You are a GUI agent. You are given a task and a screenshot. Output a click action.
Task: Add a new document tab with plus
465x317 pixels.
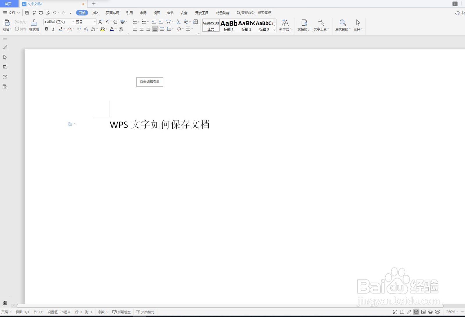(94, 4)
